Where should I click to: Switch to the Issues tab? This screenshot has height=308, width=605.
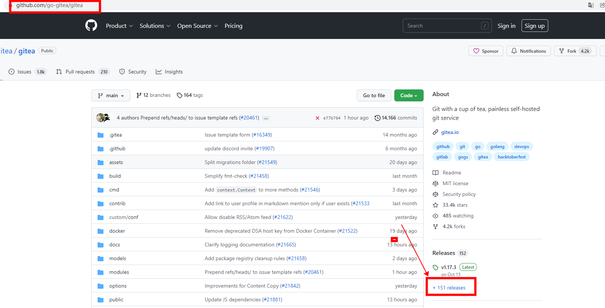pos(27,72)
